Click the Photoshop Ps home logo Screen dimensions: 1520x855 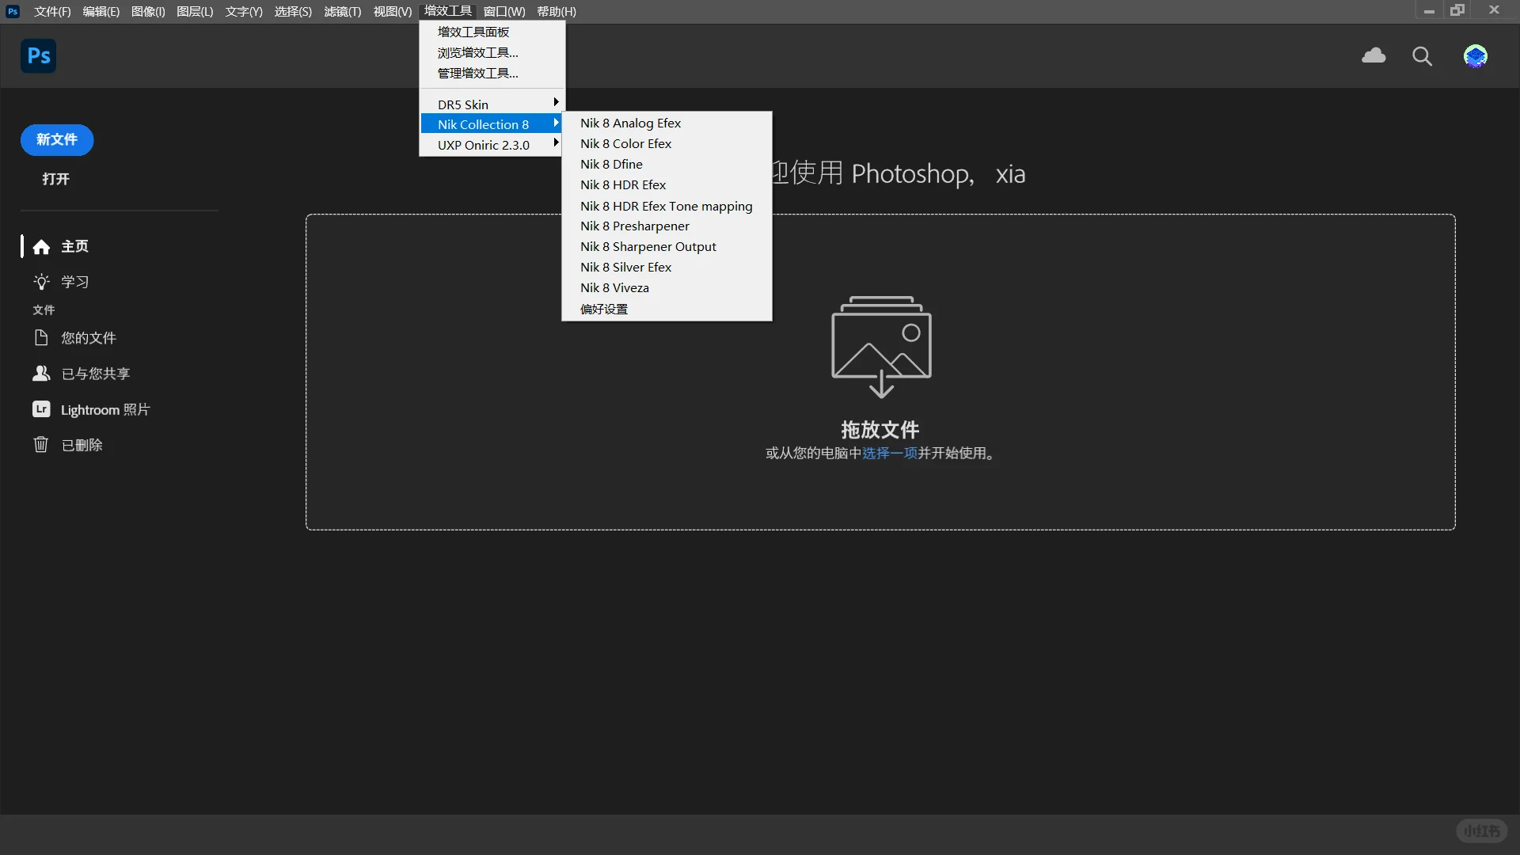[38, 56]
